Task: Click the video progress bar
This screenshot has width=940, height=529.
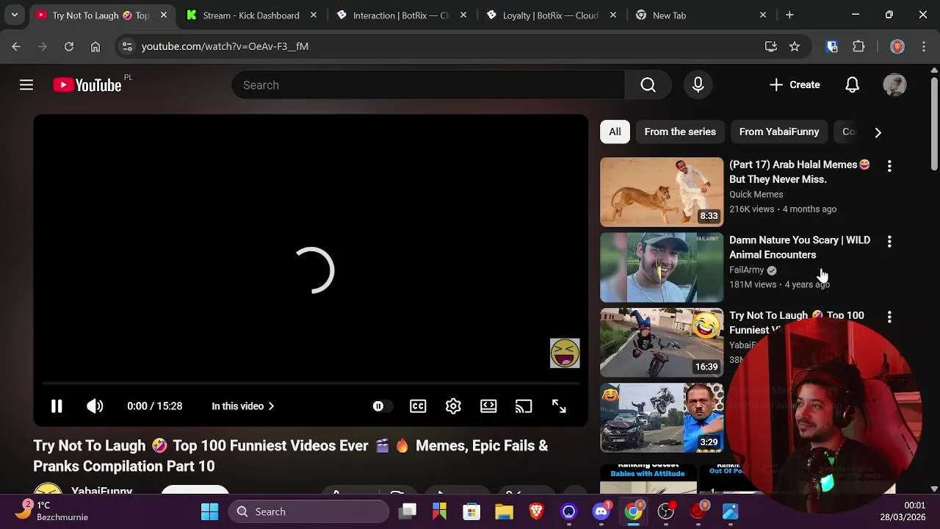Action: pos(311,384)
